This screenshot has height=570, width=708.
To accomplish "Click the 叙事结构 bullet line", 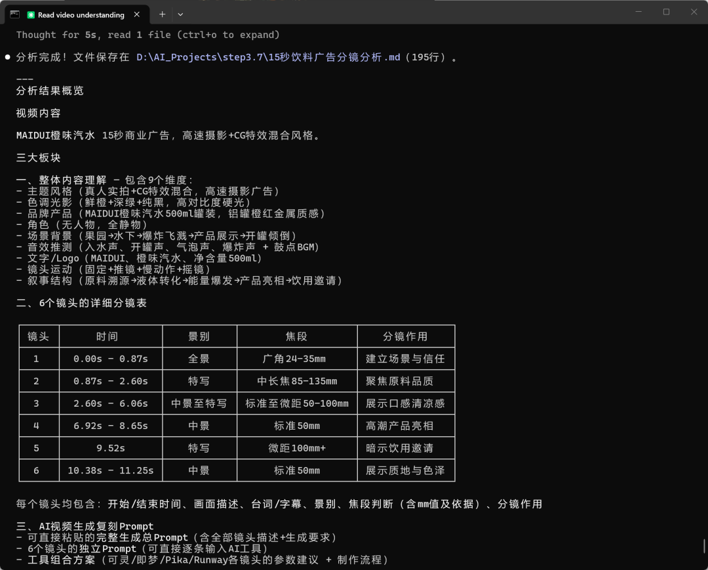I will 180,281.
